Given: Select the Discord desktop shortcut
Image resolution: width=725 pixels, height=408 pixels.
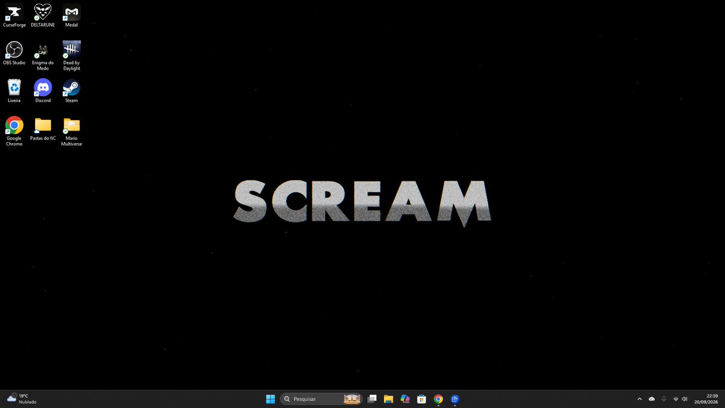Looking at the screenshot, I should click(x=43, y=91).
